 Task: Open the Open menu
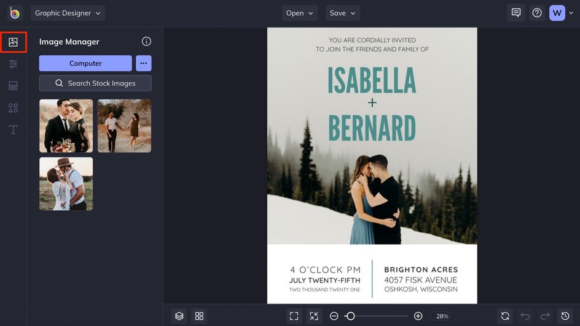click(300, 13)
